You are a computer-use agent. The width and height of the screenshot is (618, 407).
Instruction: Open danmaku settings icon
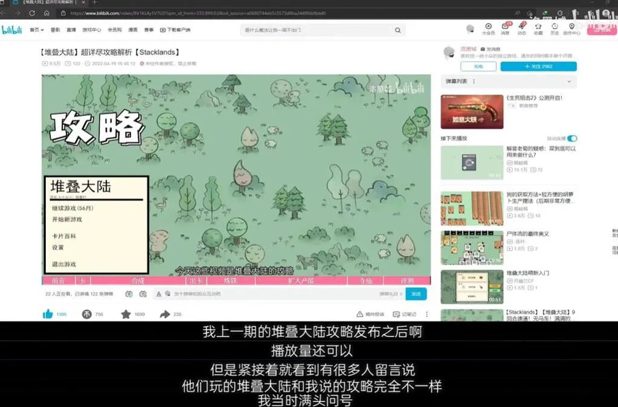point(143,294)
